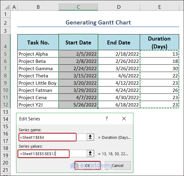Select column B header
This screenshot has width=184, height=176.
[x=38, y=7]
